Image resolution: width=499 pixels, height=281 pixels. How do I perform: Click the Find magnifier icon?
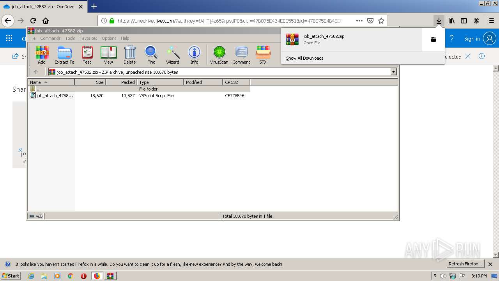point(151,55)
